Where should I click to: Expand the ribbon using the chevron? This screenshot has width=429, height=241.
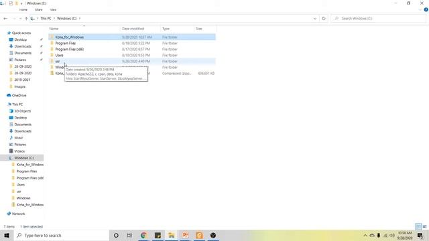pyautogui.click(x=420, y=10)
